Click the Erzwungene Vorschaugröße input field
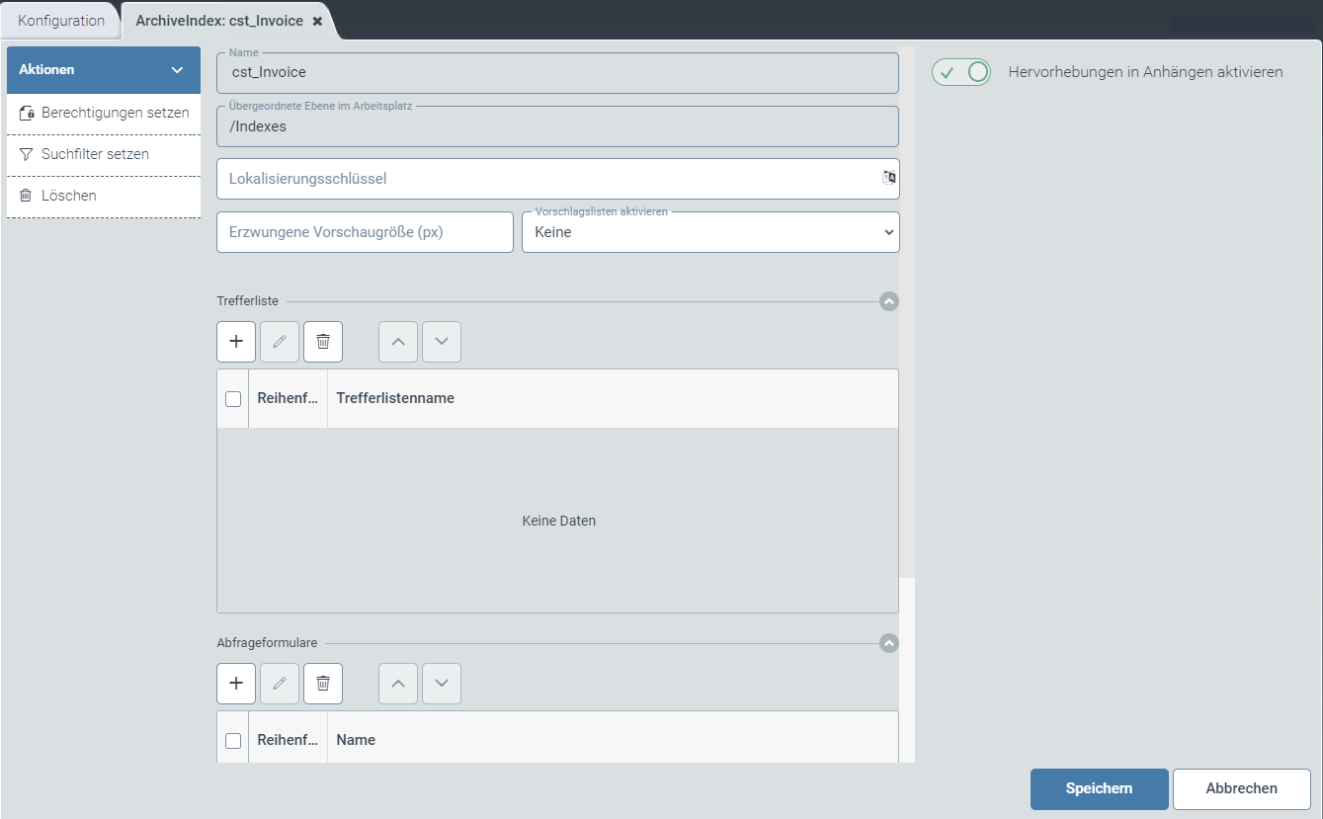This screenshot has width=1323, height=819. coord(365,233)
